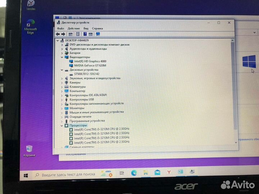Expand the Батареи node
The image size is (259, 194).
point(62,53)
